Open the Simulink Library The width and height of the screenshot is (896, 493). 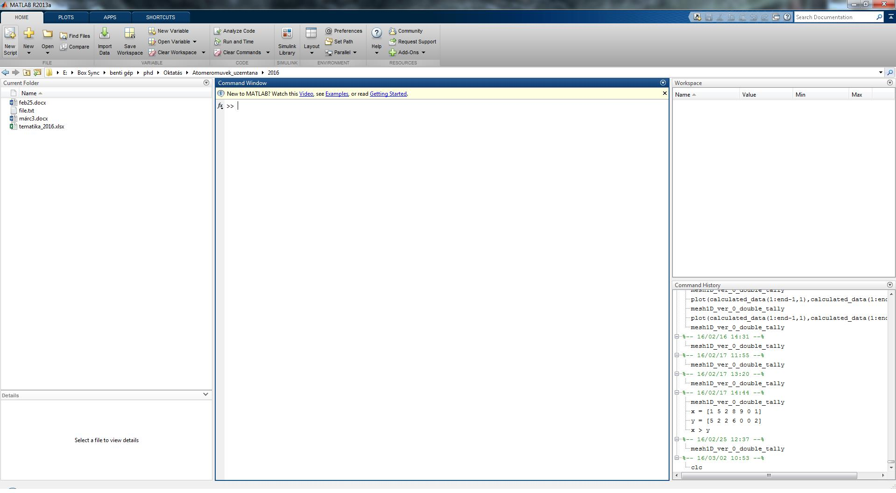[x=287, y=41]
